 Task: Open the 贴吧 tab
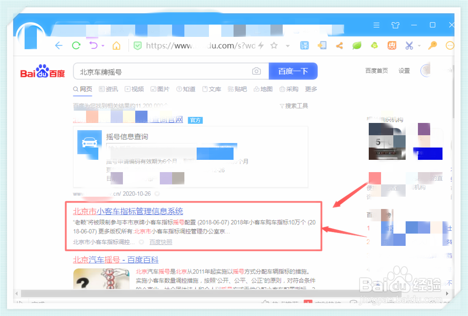[x=237, y=89]
